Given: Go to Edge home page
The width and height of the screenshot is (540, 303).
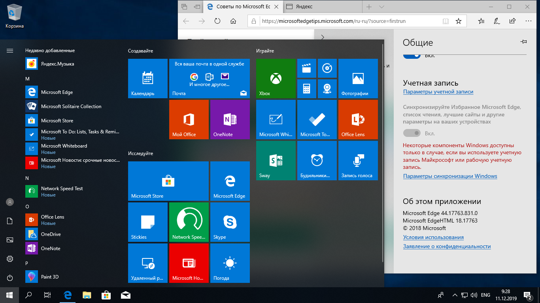Looking at the screenshot, I should click(x=233, y=21).
